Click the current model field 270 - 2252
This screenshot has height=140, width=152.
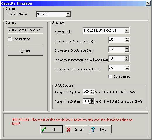[x=25, y=30]
